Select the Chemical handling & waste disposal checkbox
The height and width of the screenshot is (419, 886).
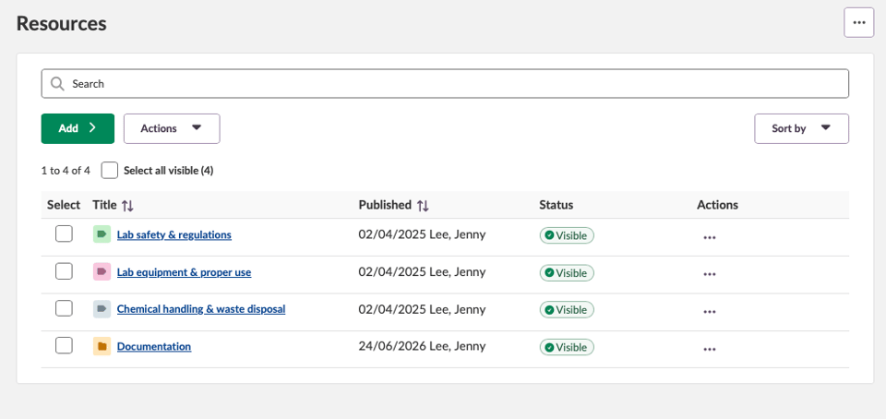(64, 308)
